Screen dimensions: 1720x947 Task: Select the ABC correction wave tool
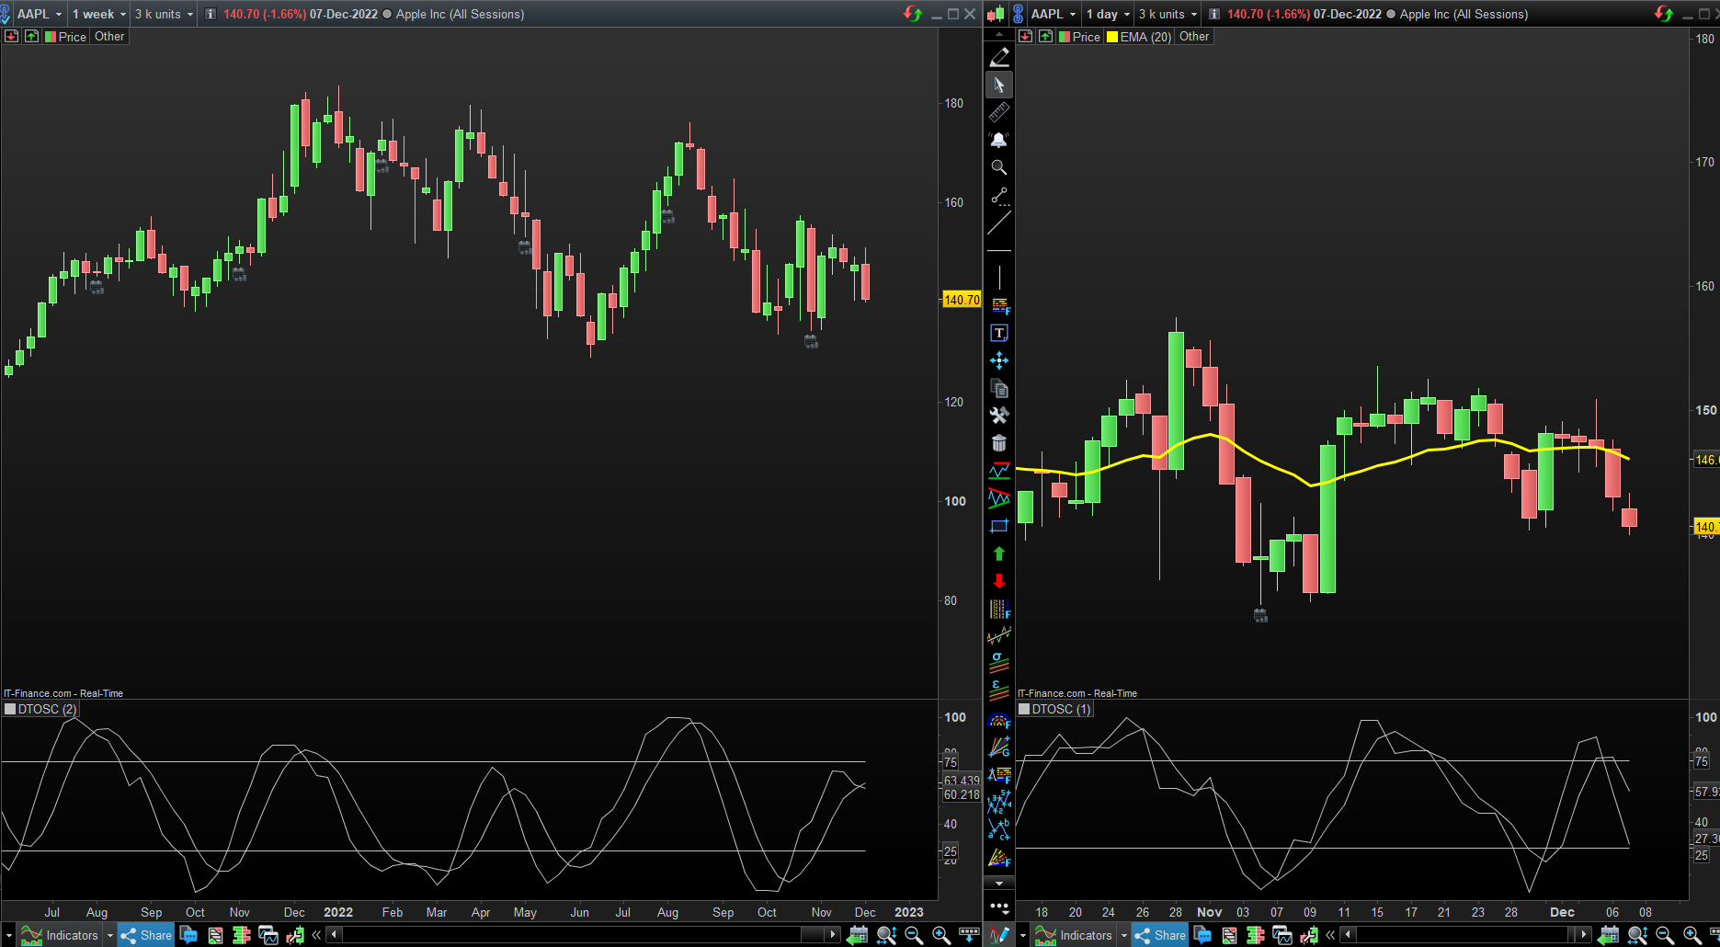point(999,829)
